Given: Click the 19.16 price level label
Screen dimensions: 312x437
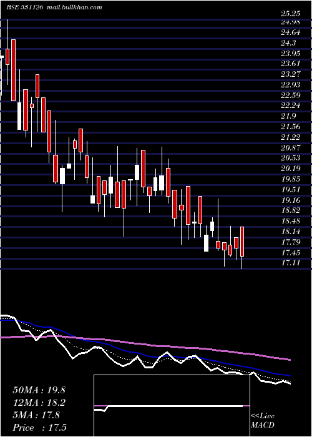Looking at the screenshot, I should pos(291,200).
